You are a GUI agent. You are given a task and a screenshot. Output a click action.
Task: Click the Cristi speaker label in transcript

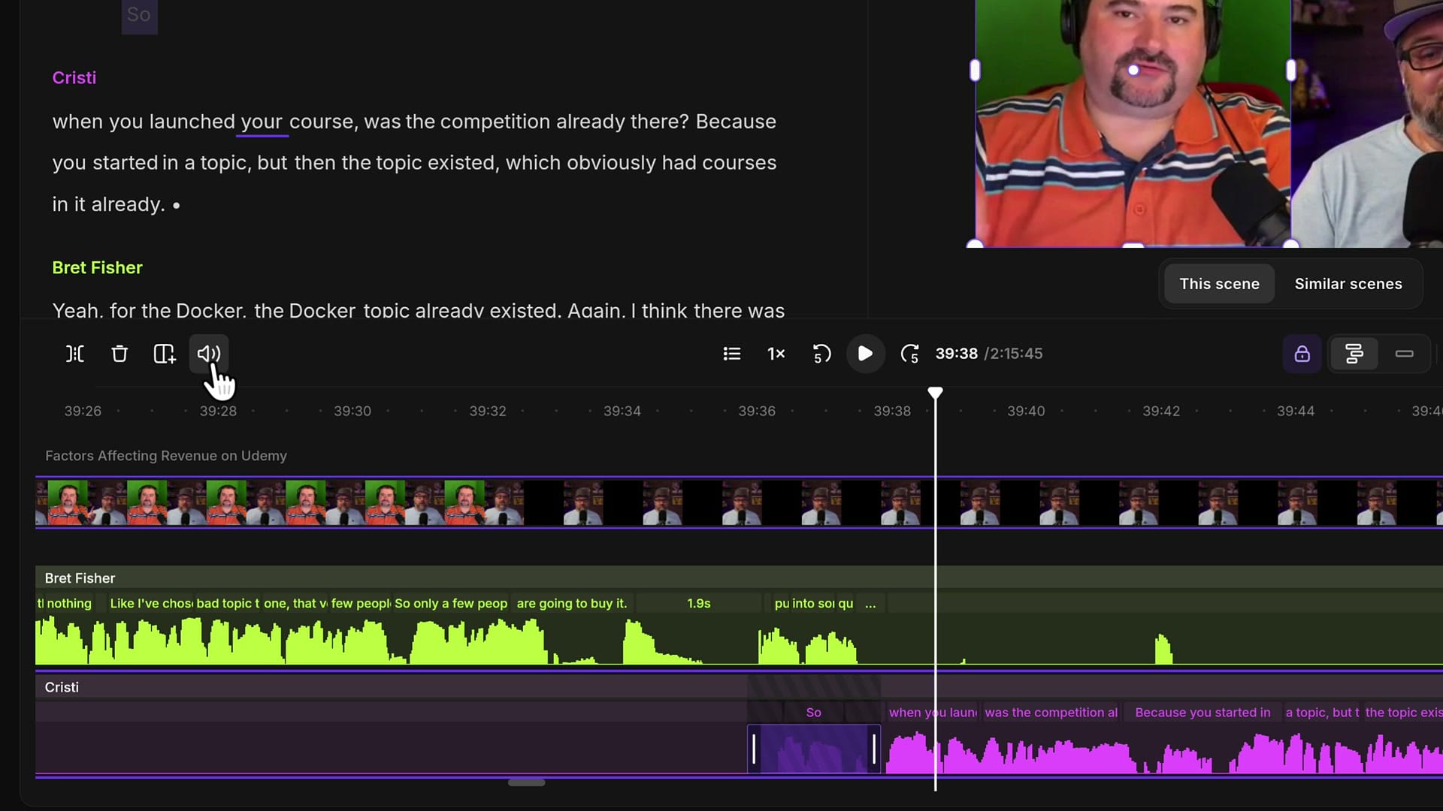[x=74, y=78]
